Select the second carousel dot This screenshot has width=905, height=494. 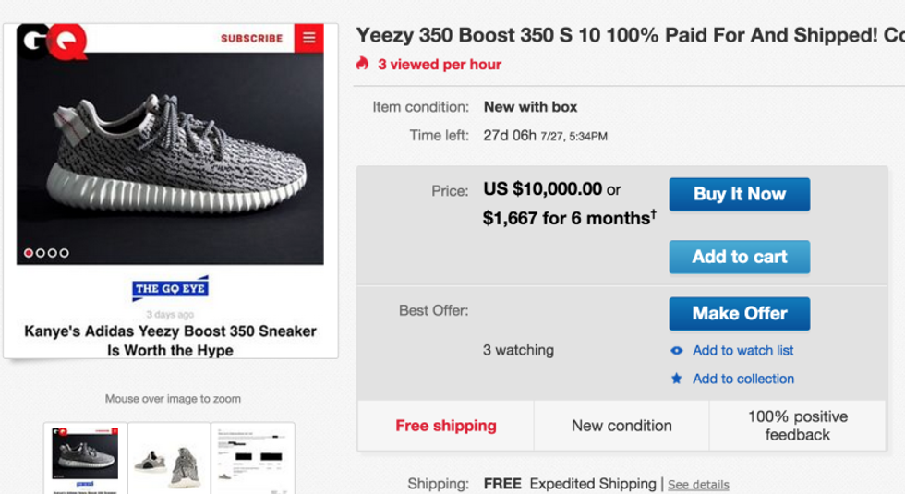coord(41,253)
